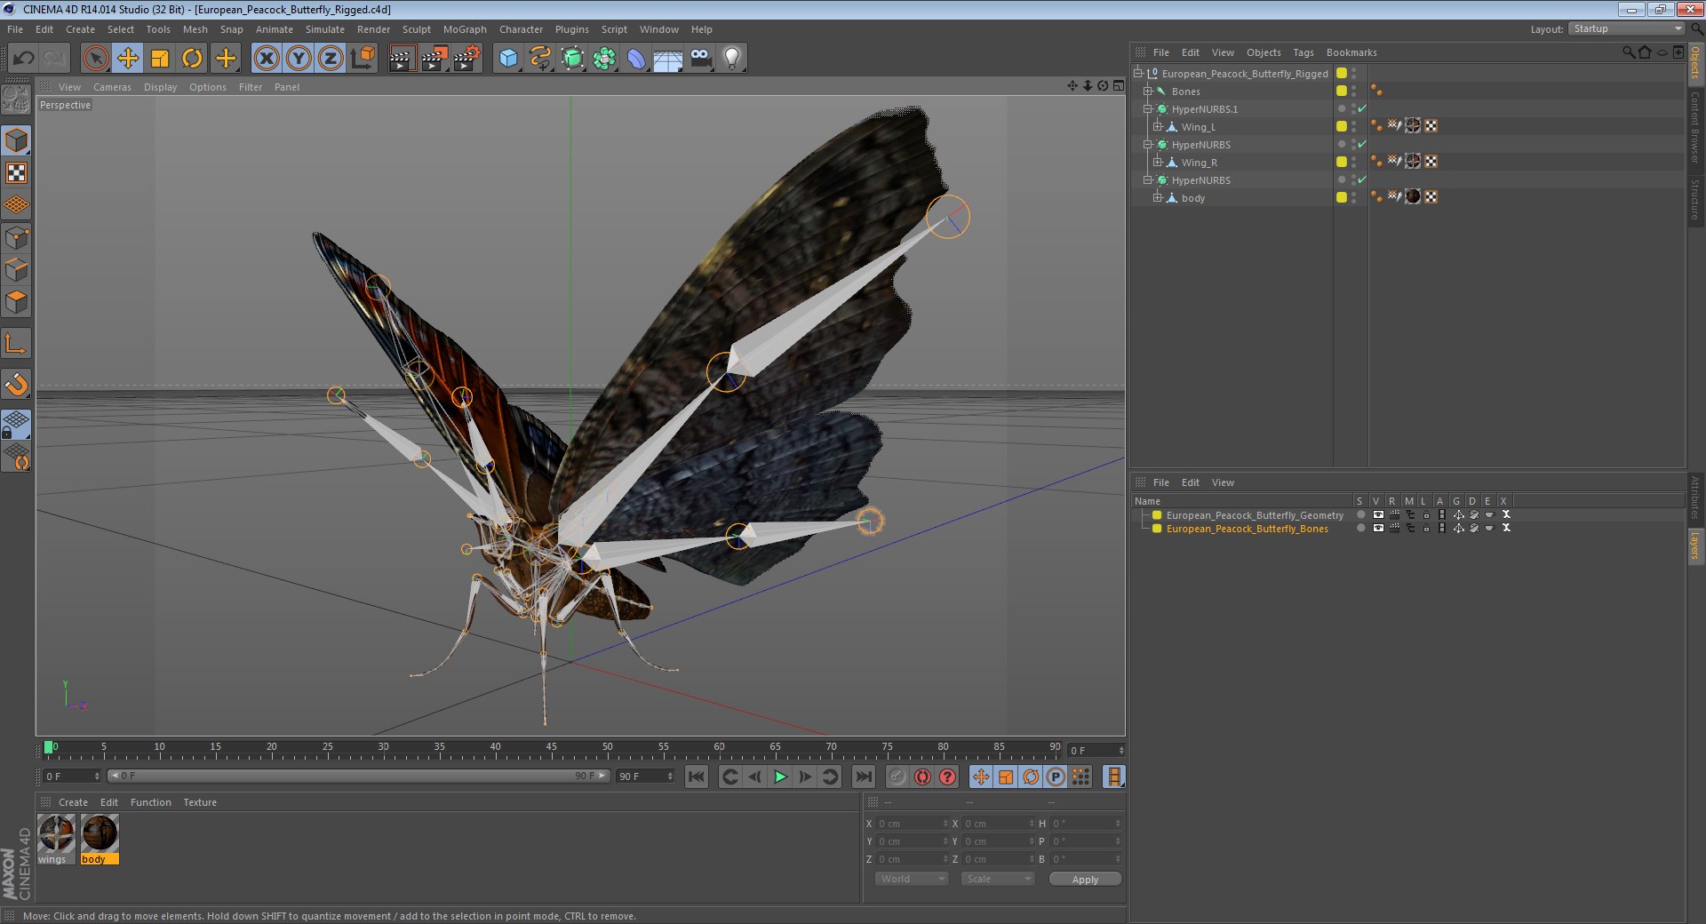The image size is (1706, 924).
Task: Click the Undo arrow icon
Action: point(24,59)
